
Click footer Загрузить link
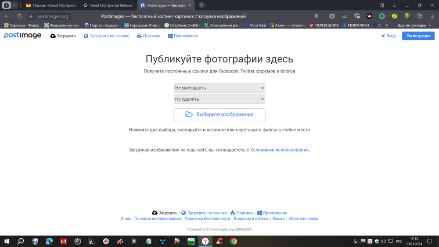pyautogui.click(x=165, y=213)
